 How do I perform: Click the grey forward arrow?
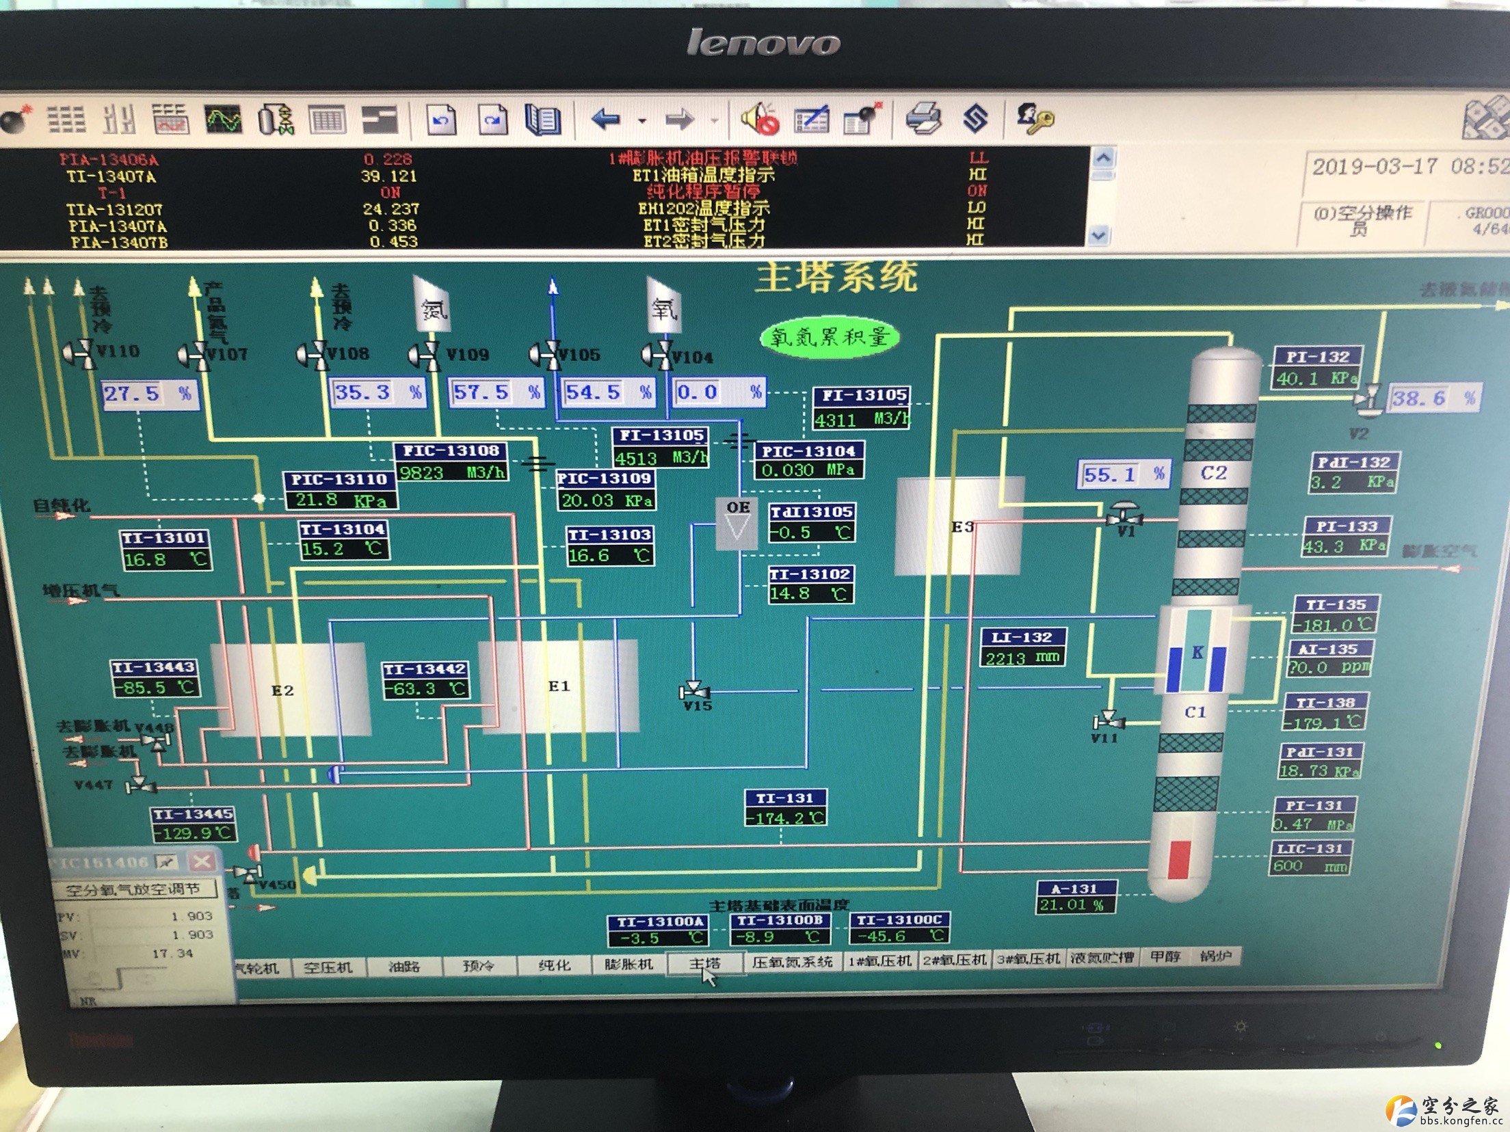click(680, 121)
